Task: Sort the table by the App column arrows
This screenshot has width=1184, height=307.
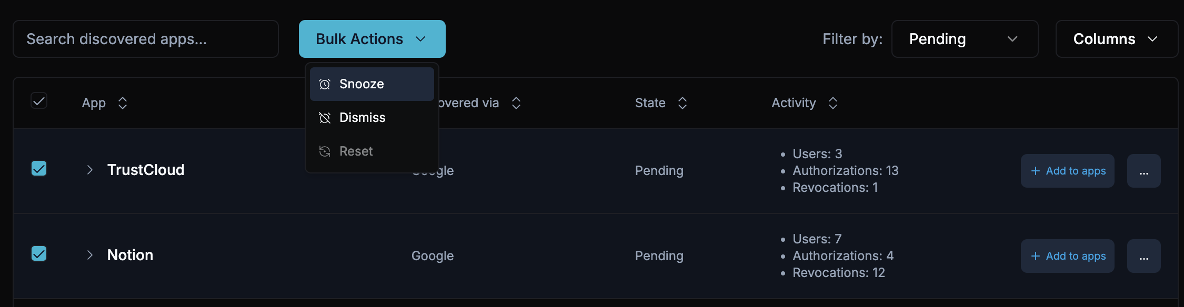Action: [123, 103]
